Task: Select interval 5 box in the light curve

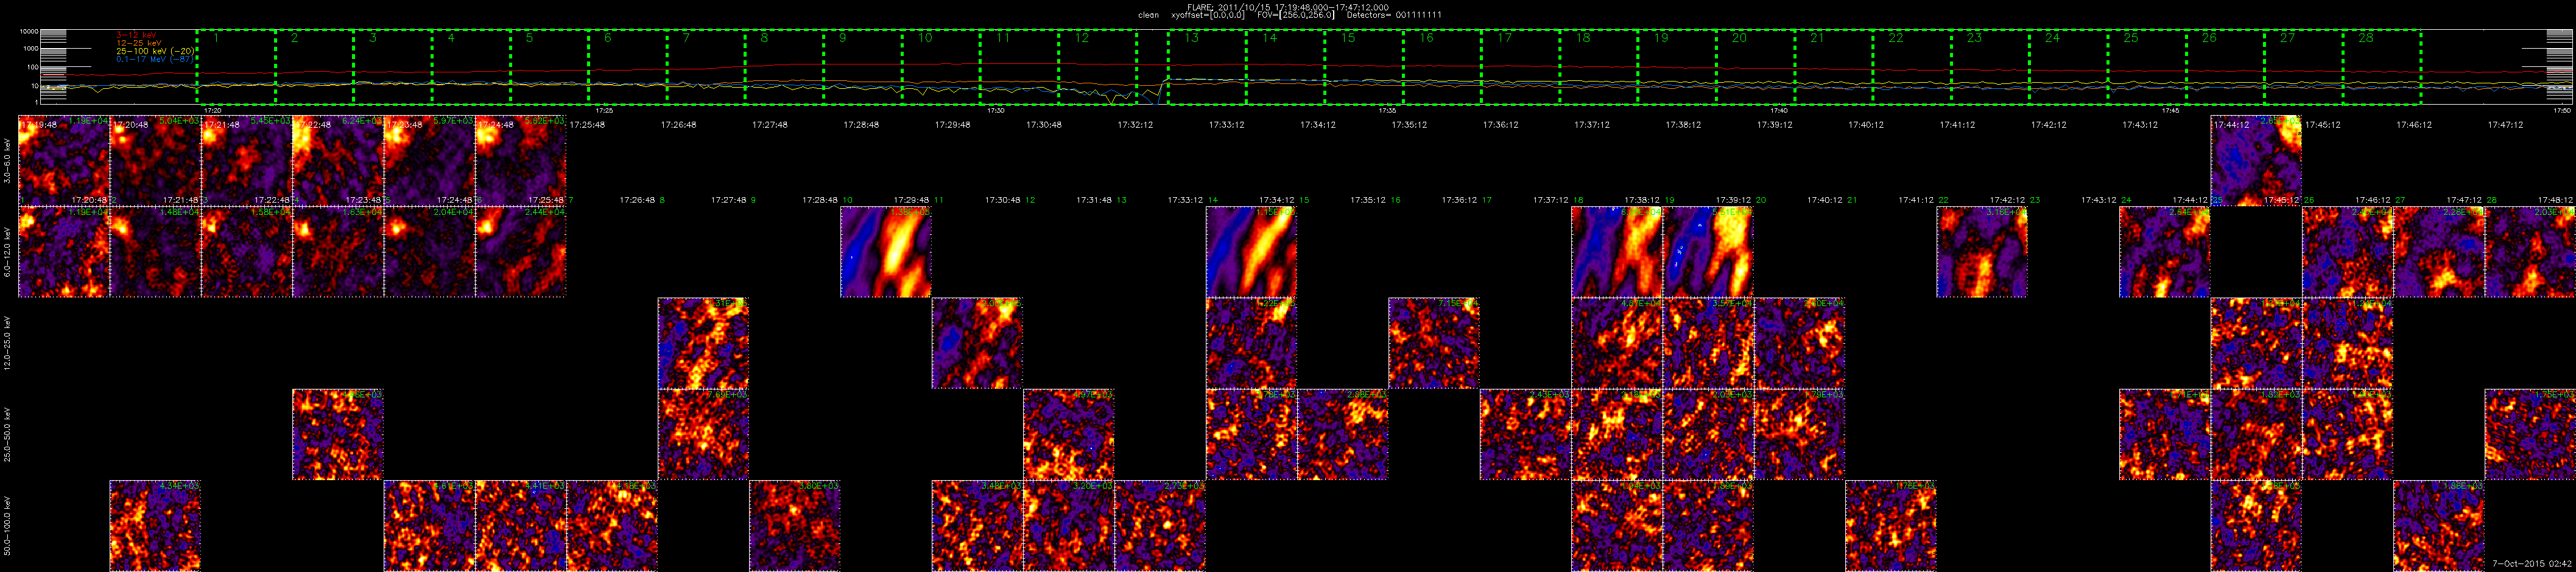Action: pos(549,67)
